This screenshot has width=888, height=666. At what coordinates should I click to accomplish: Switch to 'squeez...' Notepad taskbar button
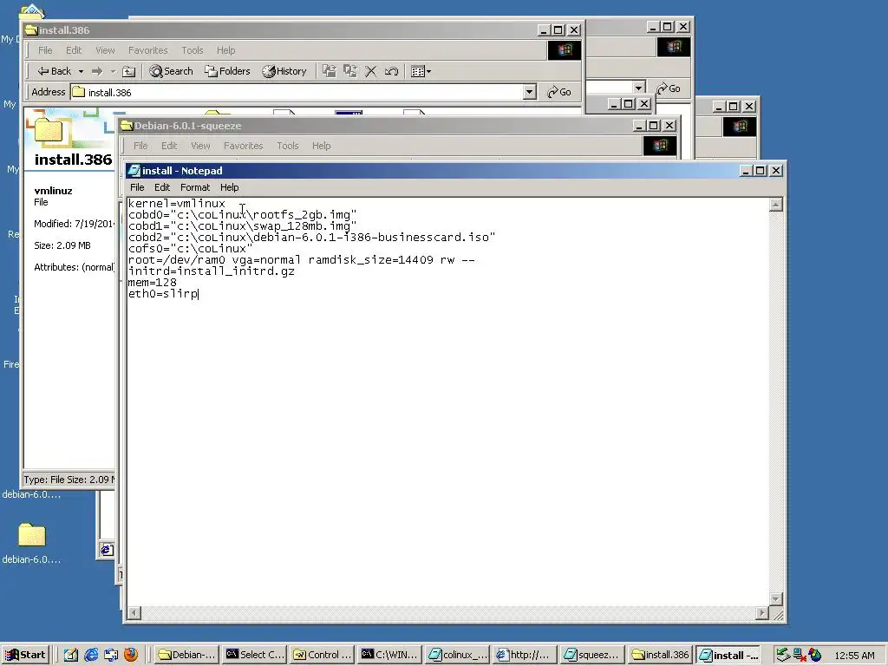pyautogui.click(x=592, y=655)
